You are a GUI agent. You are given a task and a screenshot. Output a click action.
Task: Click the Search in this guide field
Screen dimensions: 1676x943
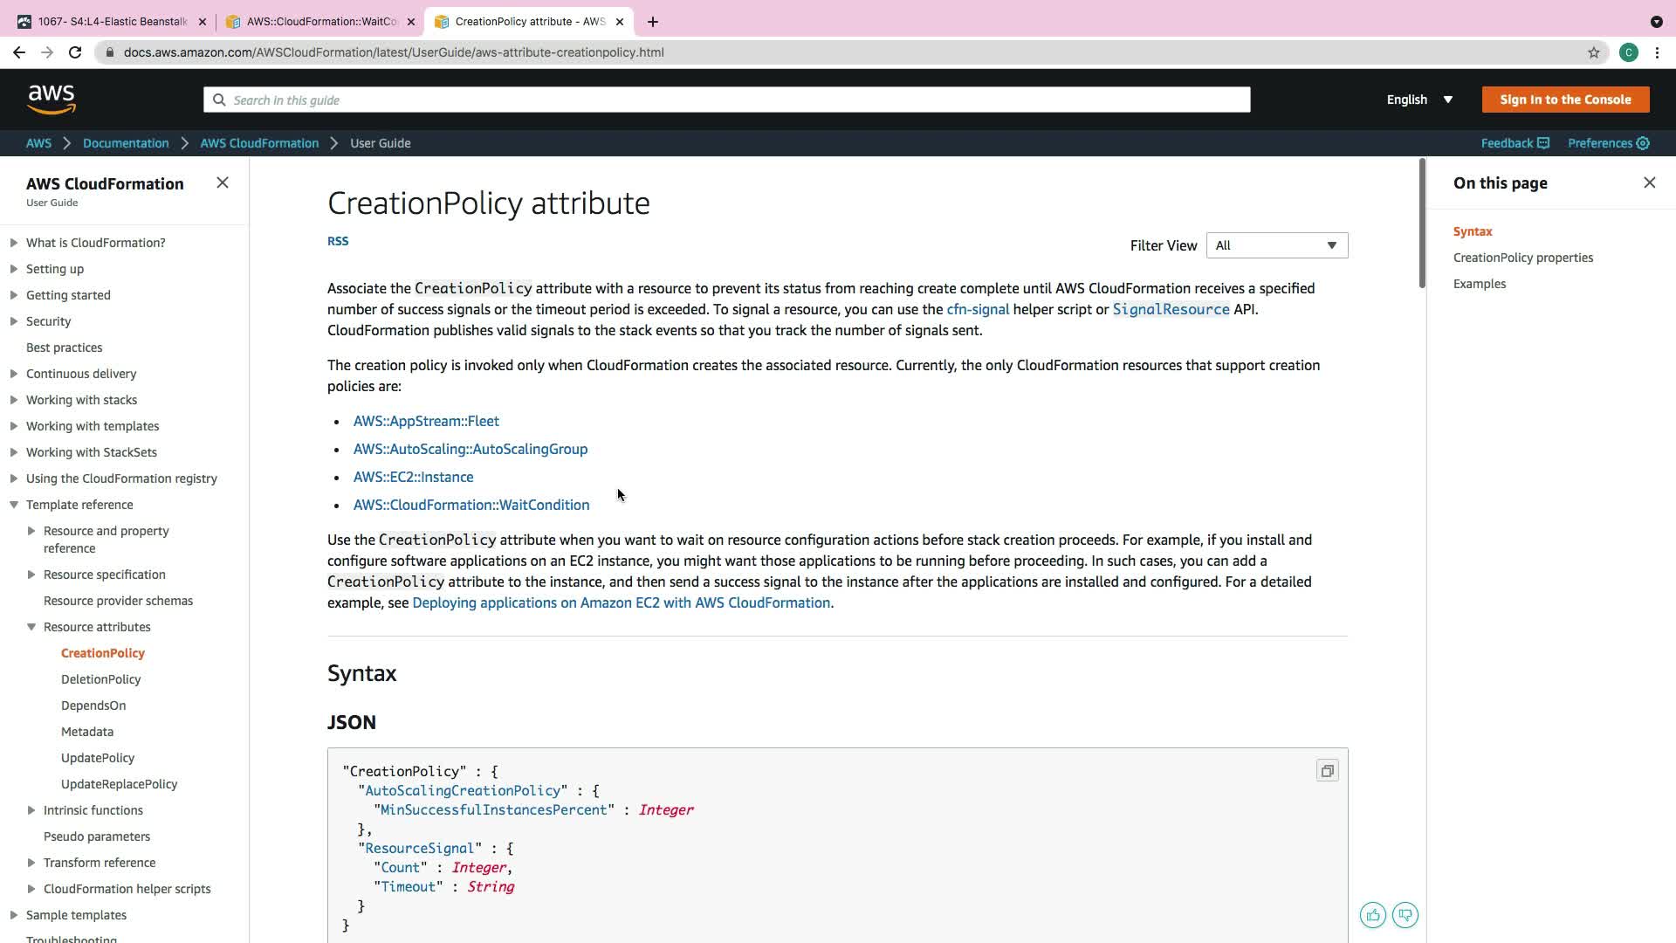click(726, 100)
